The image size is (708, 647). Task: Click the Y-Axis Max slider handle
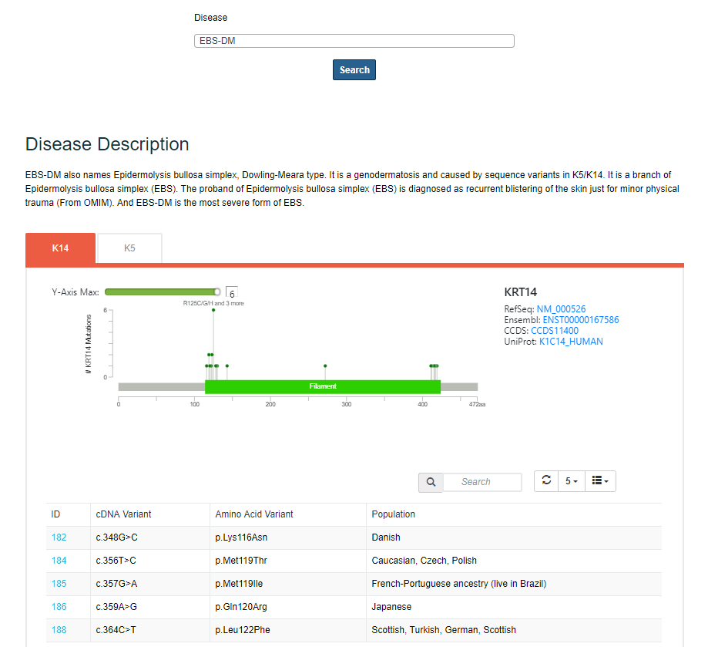217,292
